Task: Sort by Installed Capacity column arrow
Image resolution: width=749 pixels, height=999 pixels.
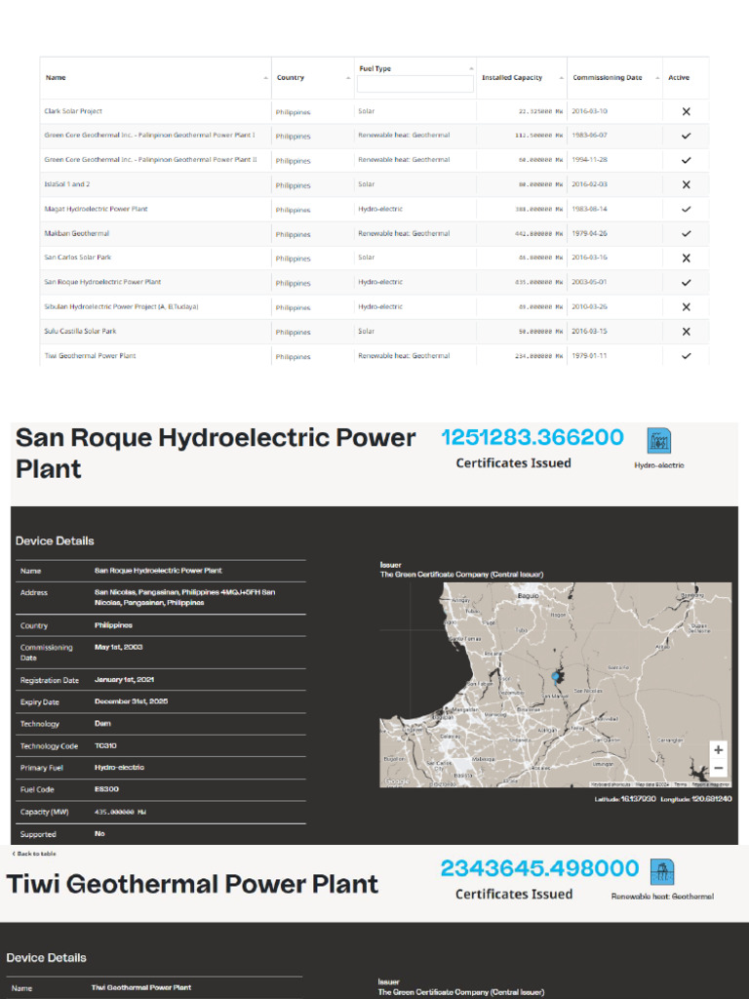Action: click(561, 78)
